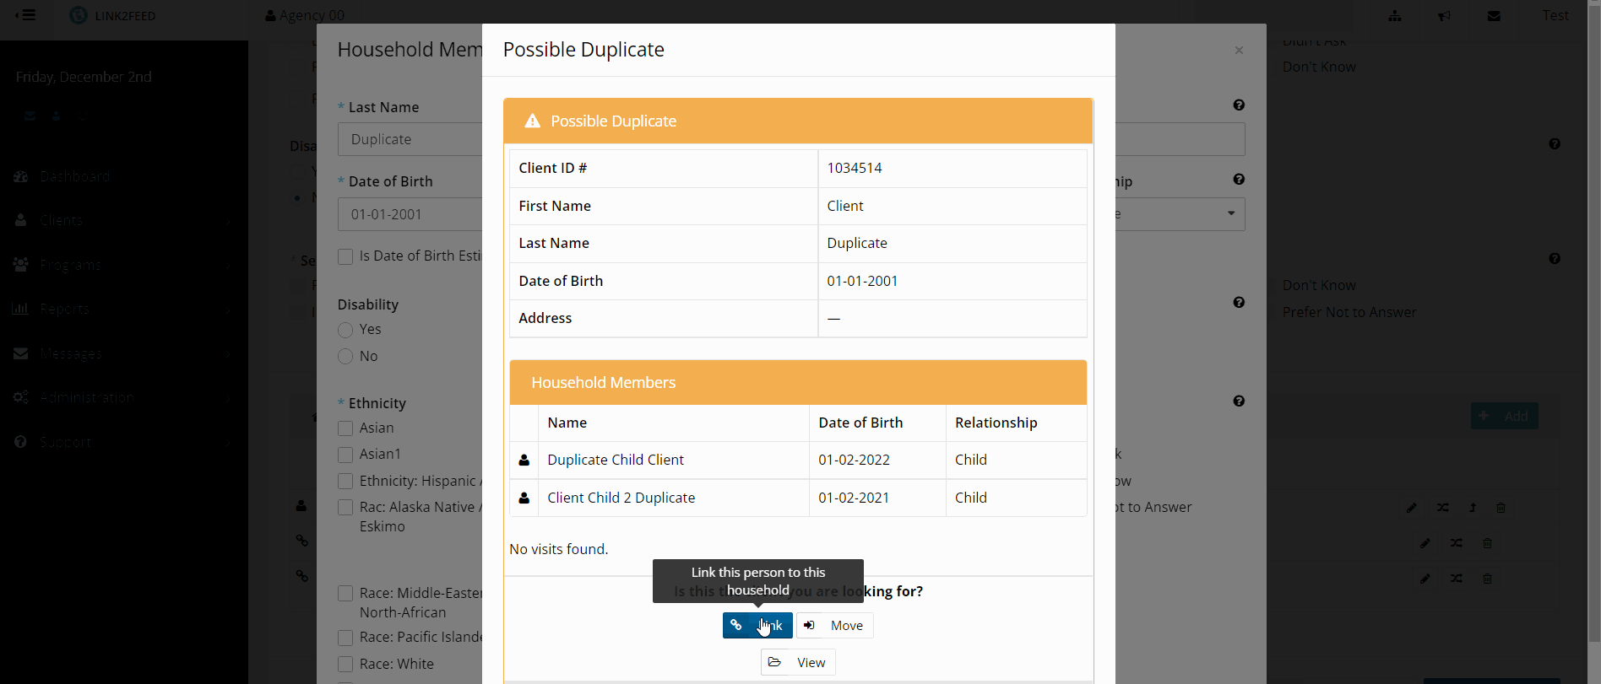Image resolution: width=1601 pixels, height=684 pixels.
Task: Click help icon next to relationship dropdown
Action: pyautogui.click(x=1239, y=180)
